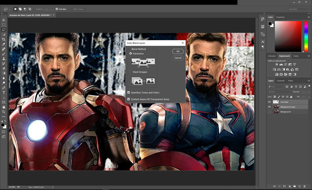Toggle the Anti-alias checkbox
Viewport: 312px width, 190px height.
coord(57,9)
